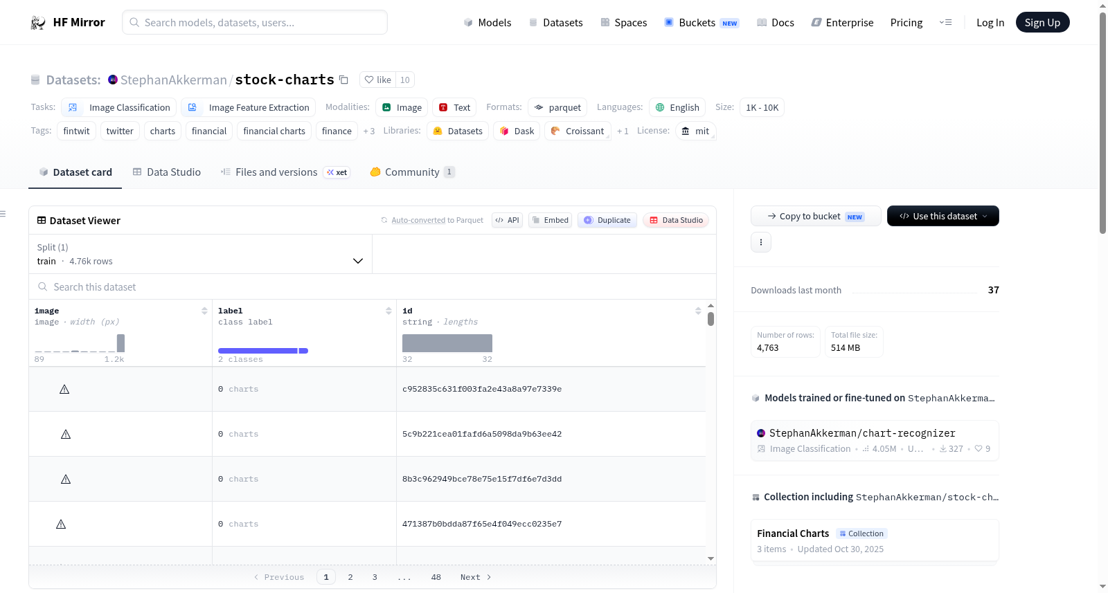This screenshot has width=1108, height=593.
Task: Open Datasets in top navigation
Action: [555, 22]
